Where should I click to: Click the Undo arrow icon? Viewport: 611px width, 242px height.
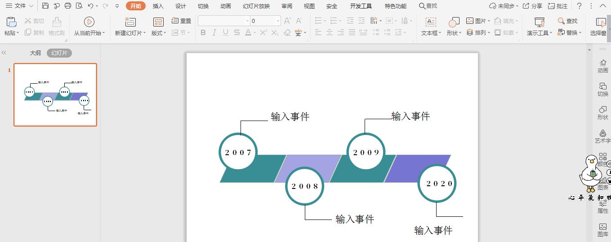point(90,6)
